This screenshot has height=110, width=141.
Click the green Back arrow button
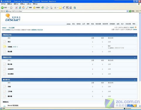pos(2,8)
